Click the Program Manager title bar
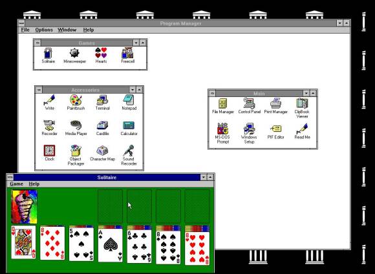This screenshot has height=274, width=375. point(180,23)
